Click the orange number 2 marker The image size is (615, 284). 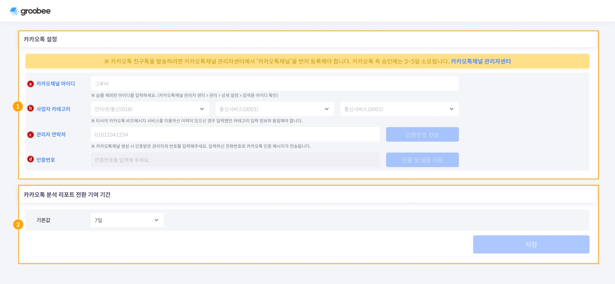18,224
